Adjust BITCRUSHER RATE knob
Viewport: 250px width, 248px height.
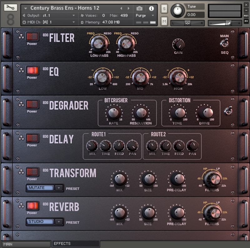pos(113,113)
